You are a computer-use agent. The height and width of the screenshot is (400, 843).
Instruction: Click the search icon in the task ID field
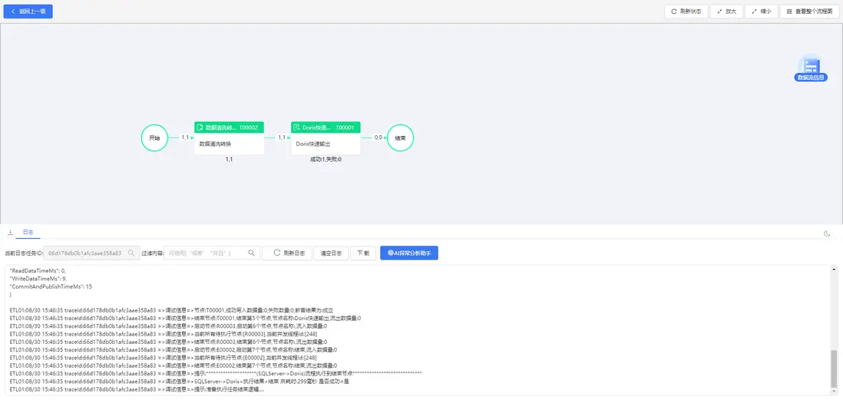coord(131,253)
